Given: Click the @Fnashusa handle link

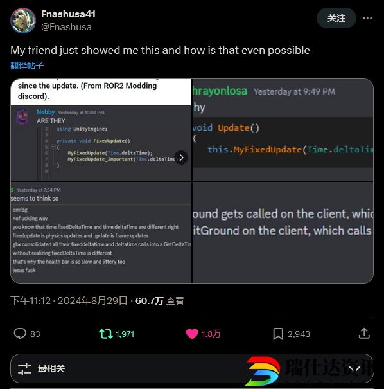Looking at the screenshot, I should point(66,27).
